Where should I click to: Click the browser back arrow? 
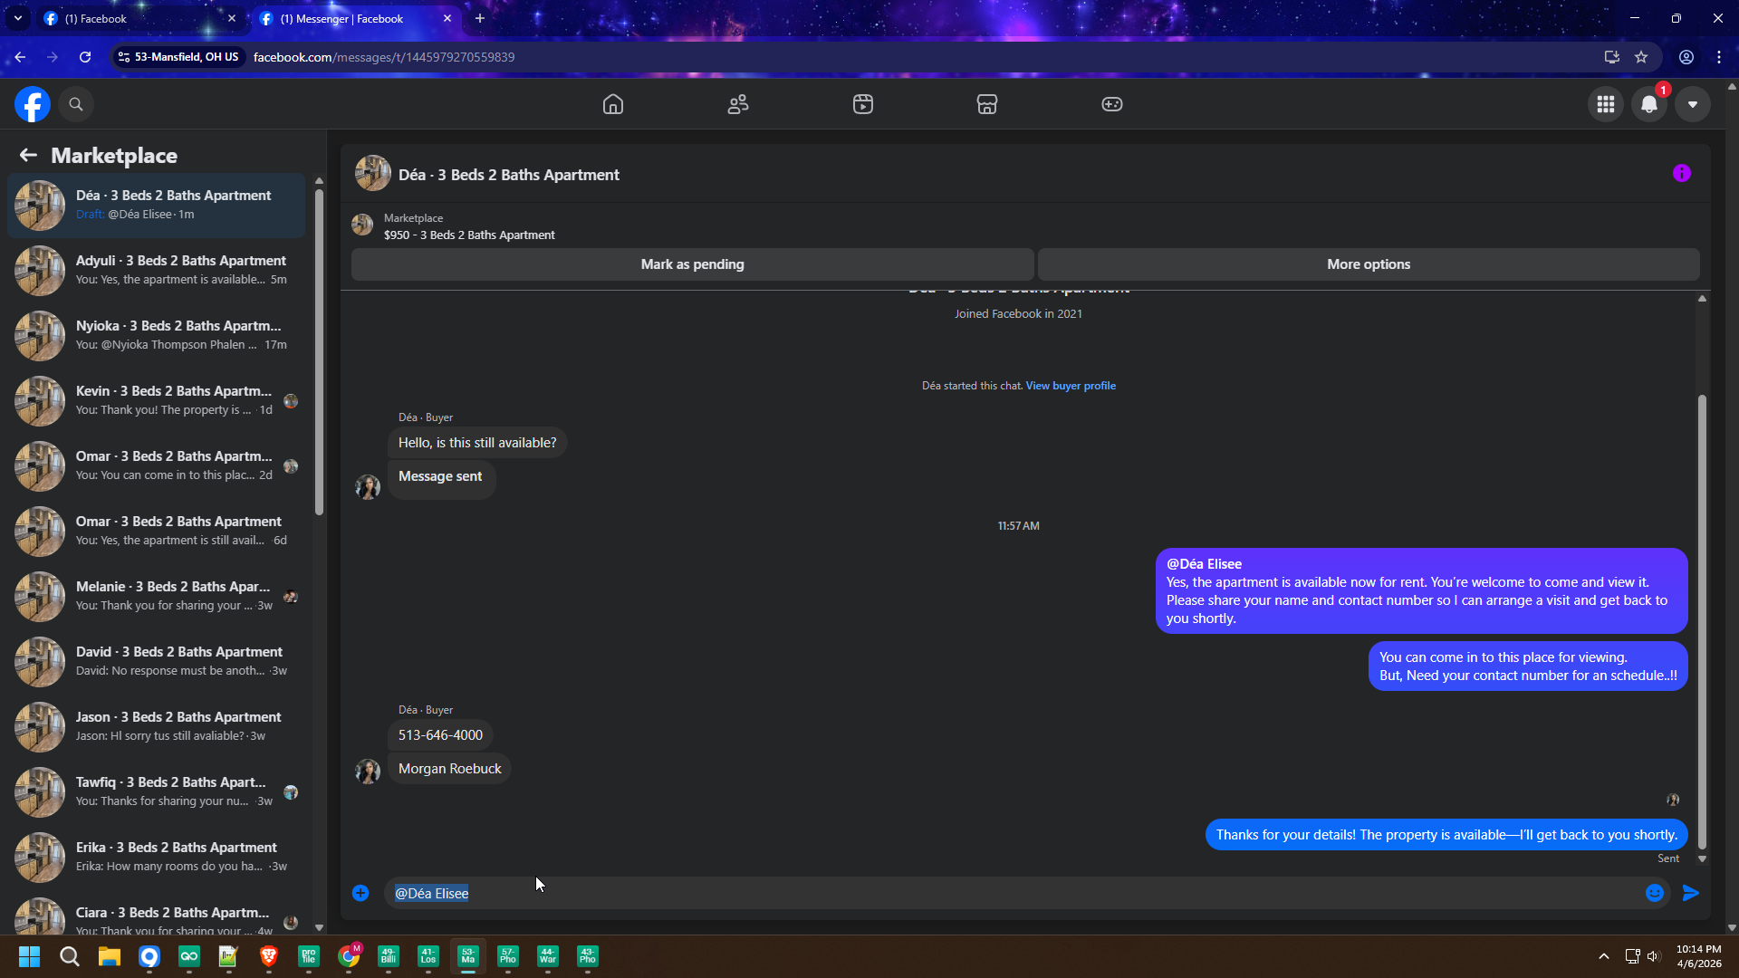click(x=20, y=57)
